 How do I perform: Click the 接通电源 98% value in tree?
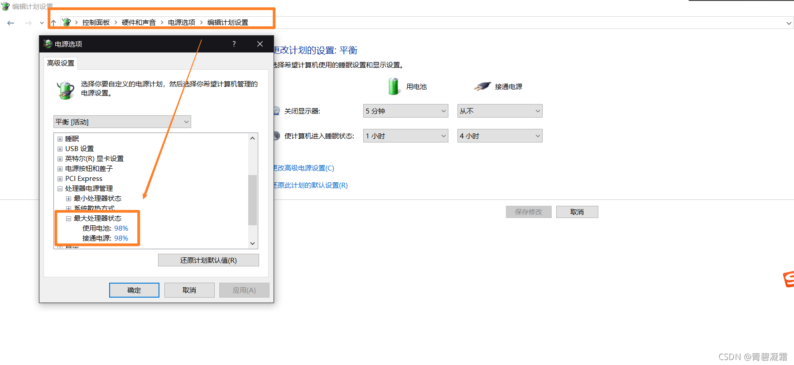point(121,238)
